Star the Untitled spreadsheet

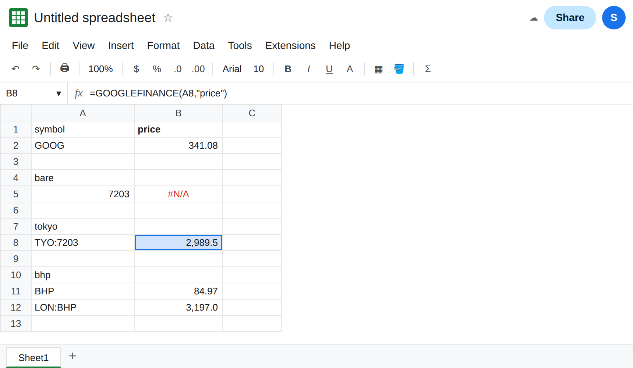coord(168,18)
